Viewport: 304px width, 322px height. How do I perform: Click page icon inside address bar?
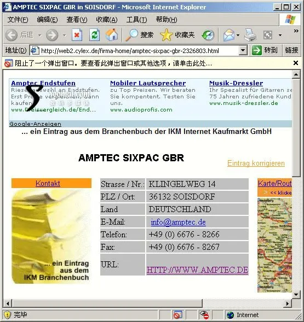pyautogui.click(x=35, y=50)
